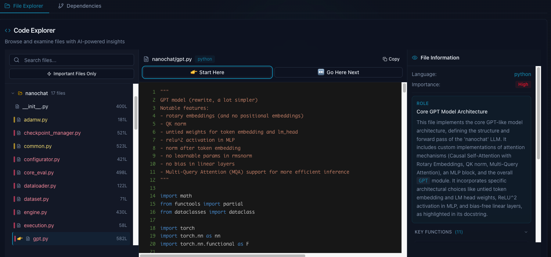
Task: Toggle the Important Files Only filter
Action: pos(71,73)
